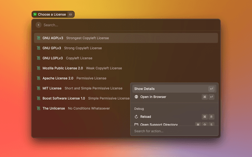
Task: Click the Choose a License title badge
Action: [x=49, y=15]
